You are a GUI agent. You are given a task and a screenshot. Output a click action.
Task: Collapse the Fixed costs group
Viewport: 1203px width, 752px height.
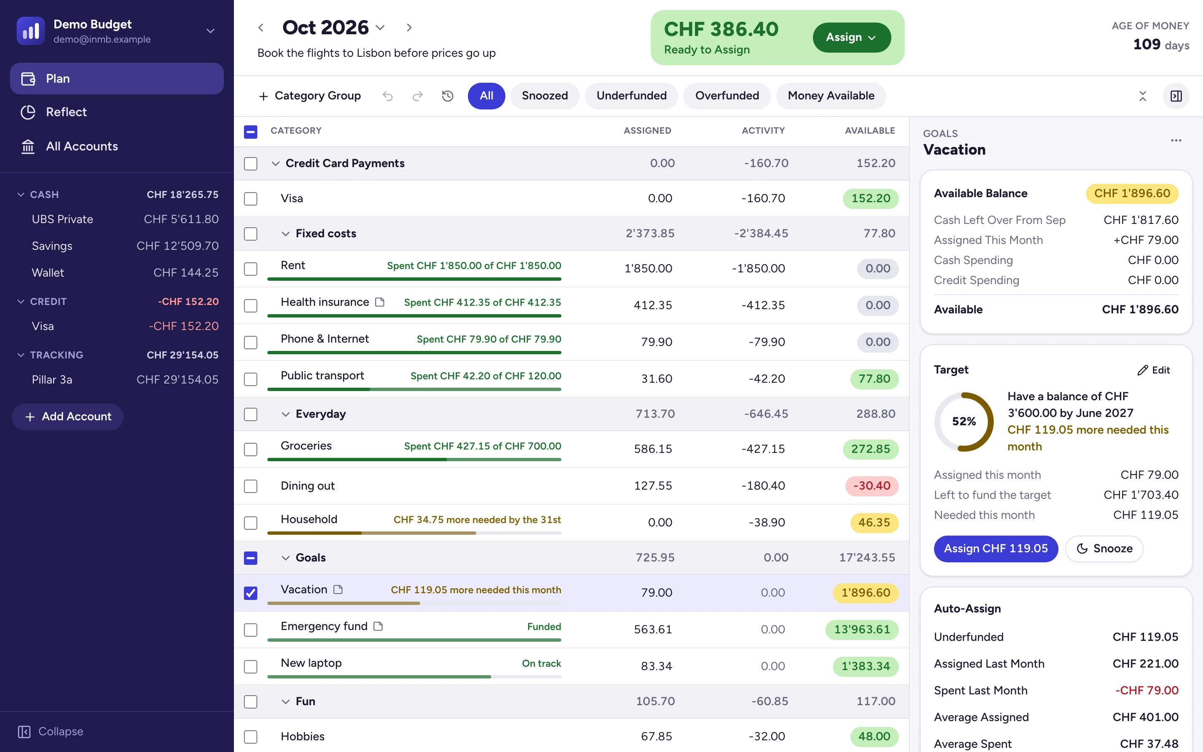click(x=285, y=234)
